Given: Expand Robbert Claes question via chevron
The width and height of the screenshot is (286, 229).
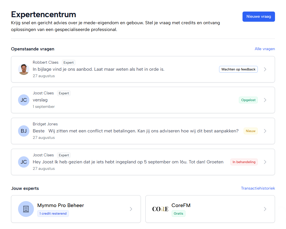Looking at the screenshot, I should (265, 69).
